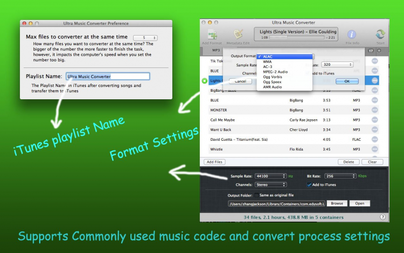Select Ogg Vorbis output format
This screenshot has height=253, width=404.
pyautogui.click(x=285, y=77)
